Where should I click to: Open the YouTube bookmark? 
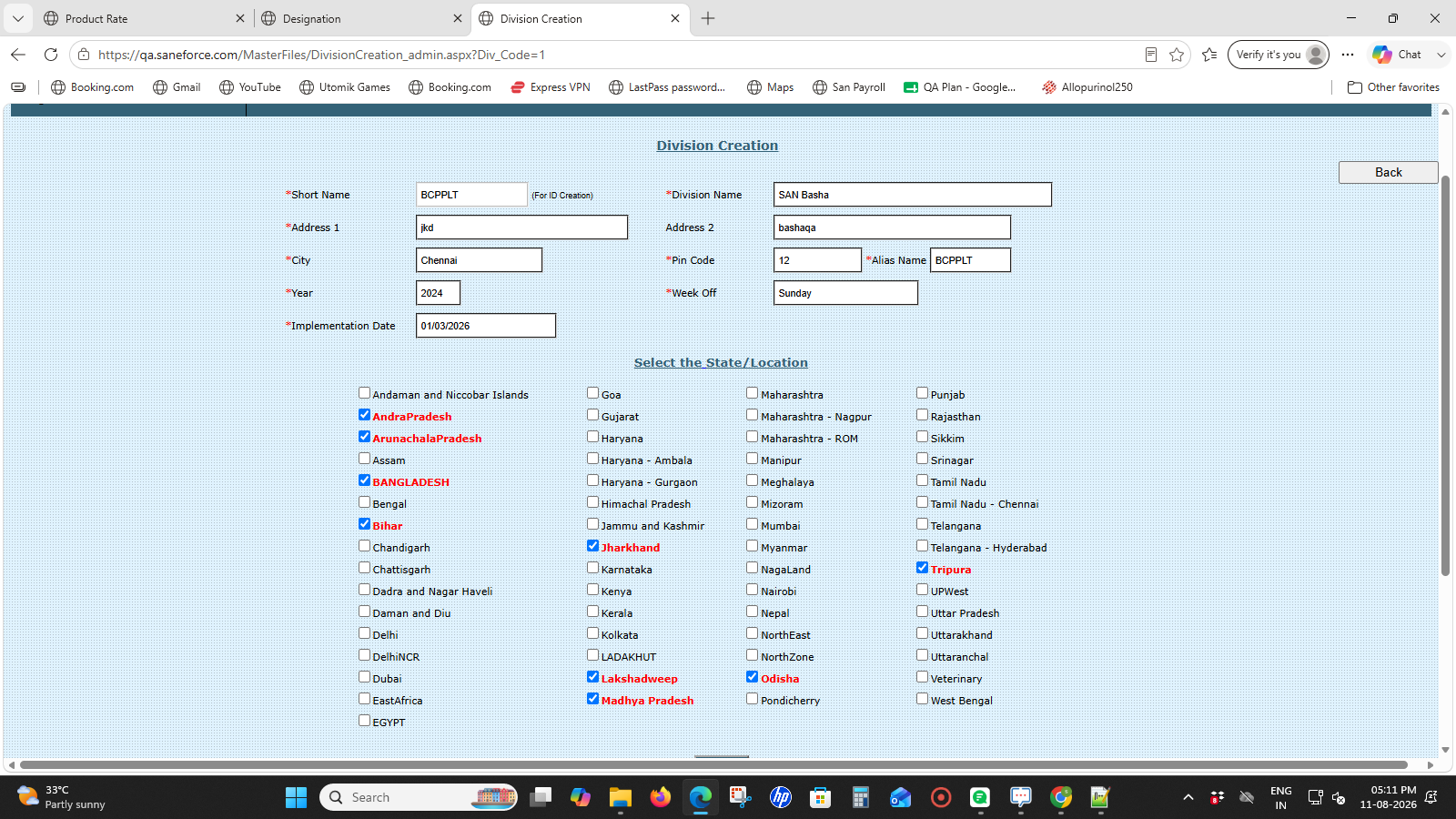click(x=250, y=87)
